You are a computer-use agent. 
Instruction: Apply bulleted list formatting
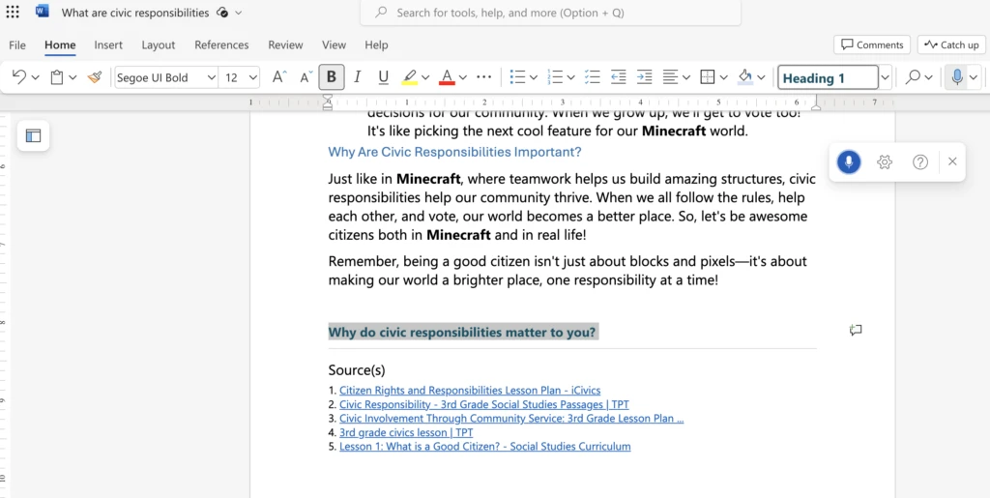pyautogui.click(x=518, y=77)
